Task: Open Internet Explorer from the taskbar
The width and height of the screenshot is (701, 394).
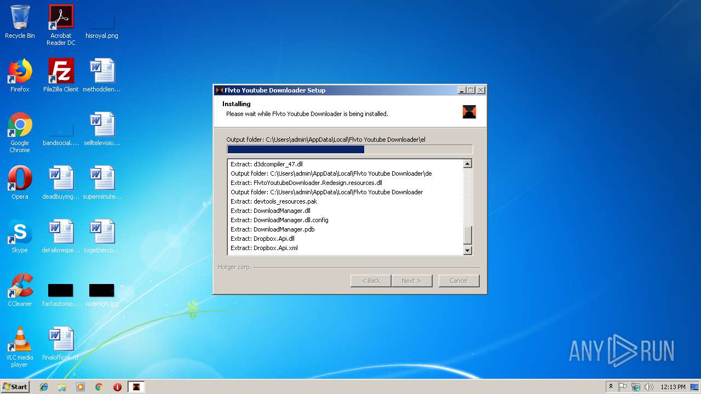Action: coord(44,387)
